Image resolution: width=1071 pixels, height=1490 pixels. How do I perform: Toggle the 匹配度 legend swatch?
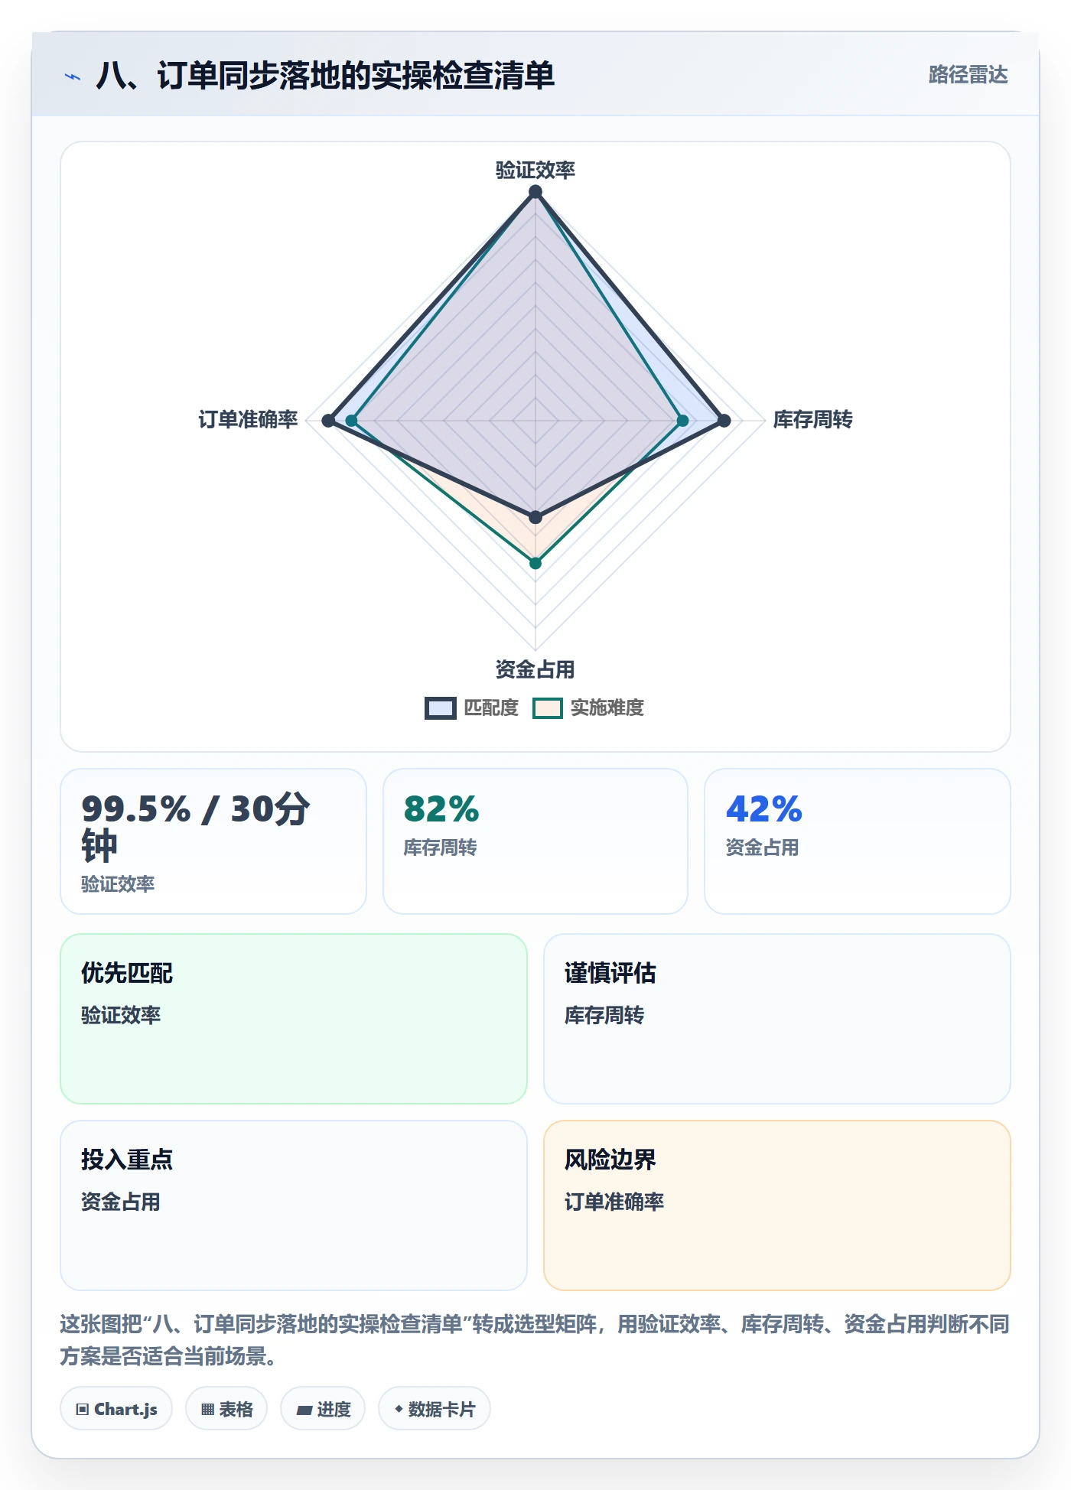[x=441, y=708]
